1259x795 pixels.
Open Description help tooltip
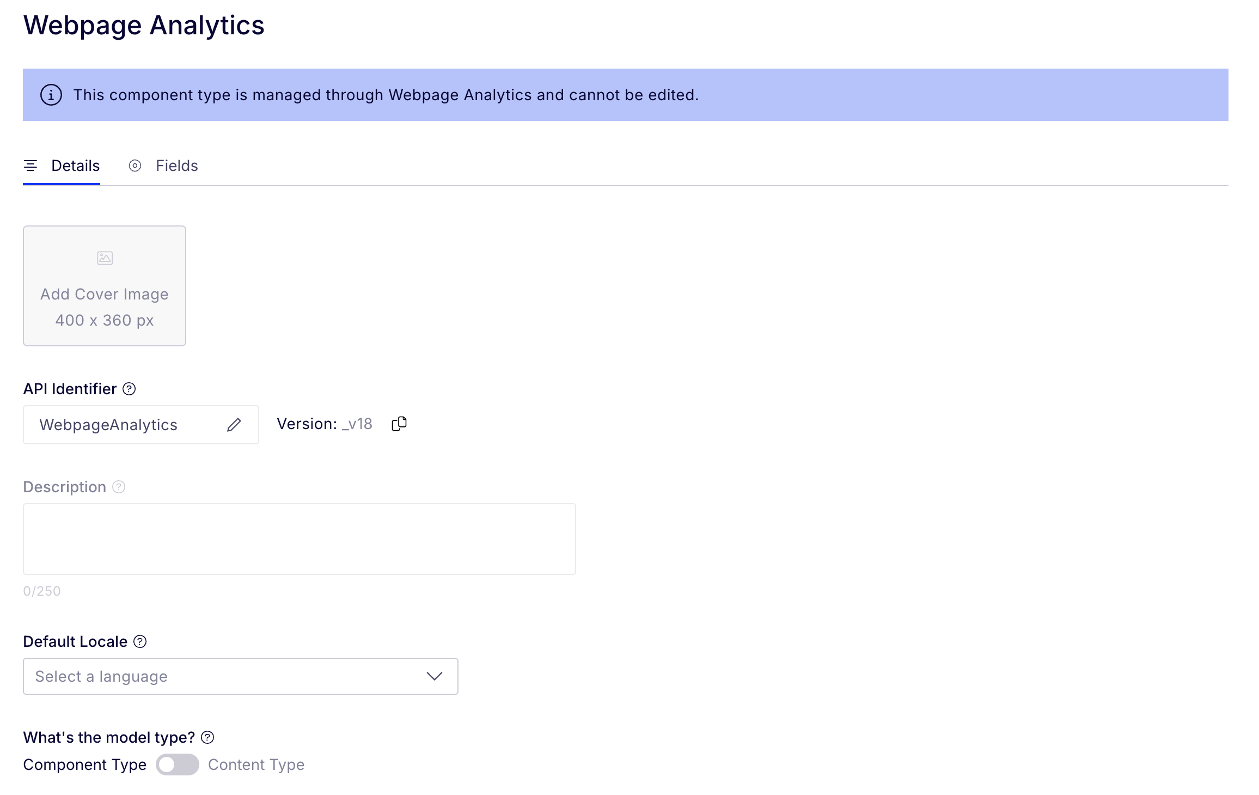click(119, 487)
